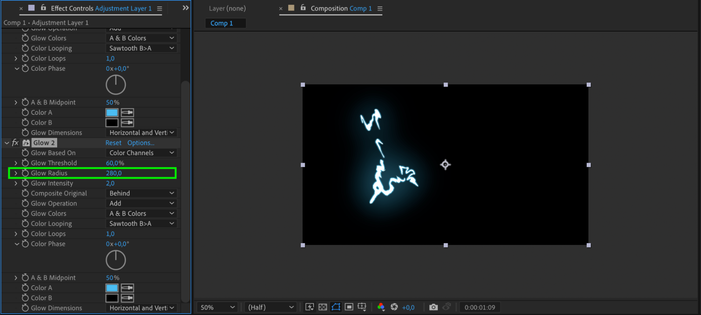
Task: Click the current timecode 0:00:01:09
Action: 480,307
